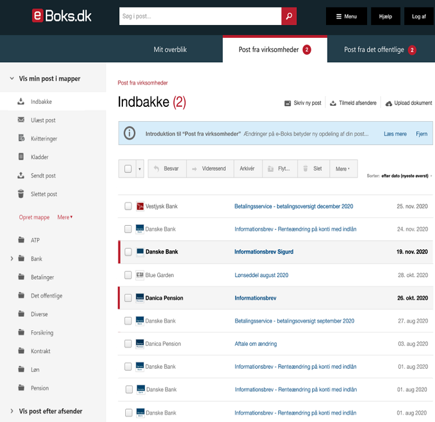The height and width of the screenshot is (422, 435).
Task: Open the Informationsbrev Sigurd message
Action: pyautogui.click(x=264, y=252)
